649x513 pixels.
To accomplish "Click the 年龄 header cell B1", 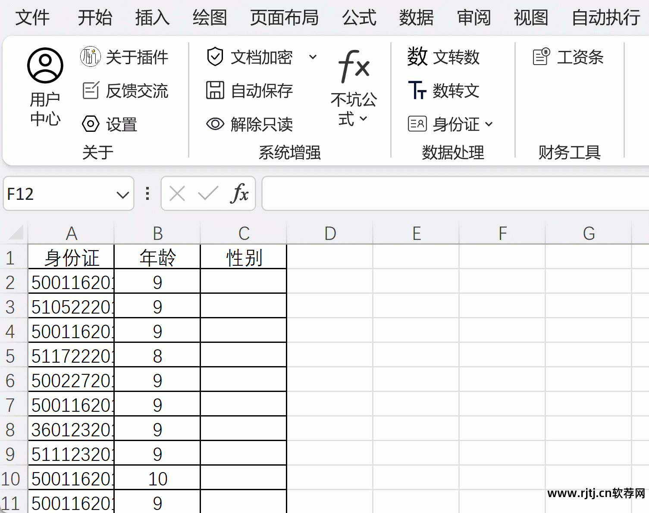I will [157, 258].
